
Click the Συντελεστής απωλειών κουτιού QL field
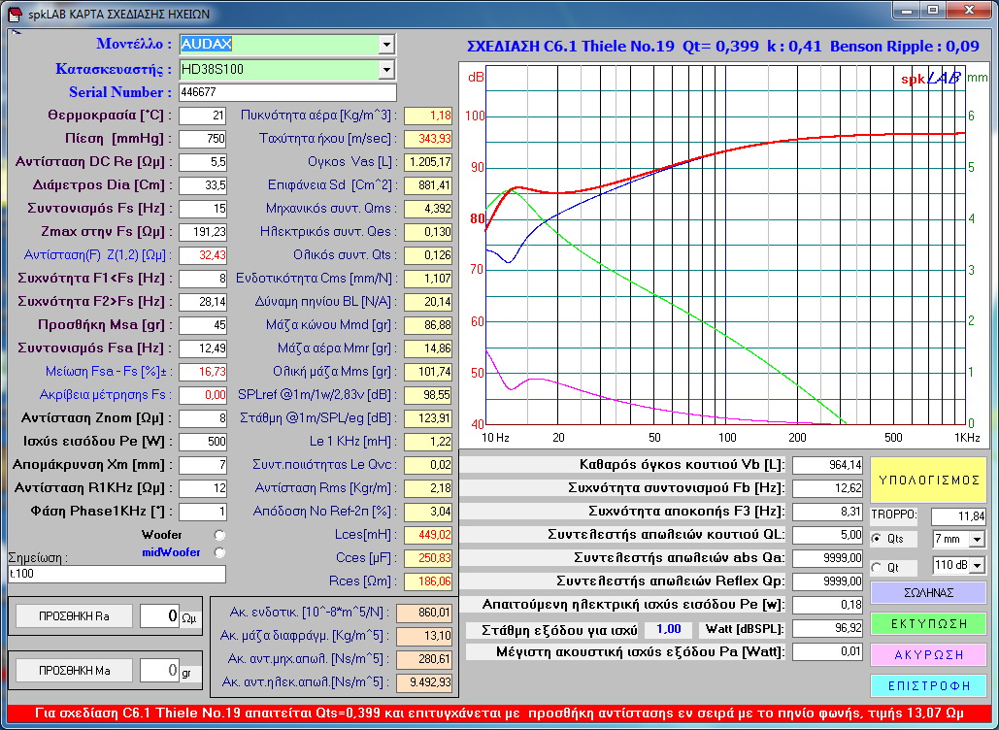point(827,535)
